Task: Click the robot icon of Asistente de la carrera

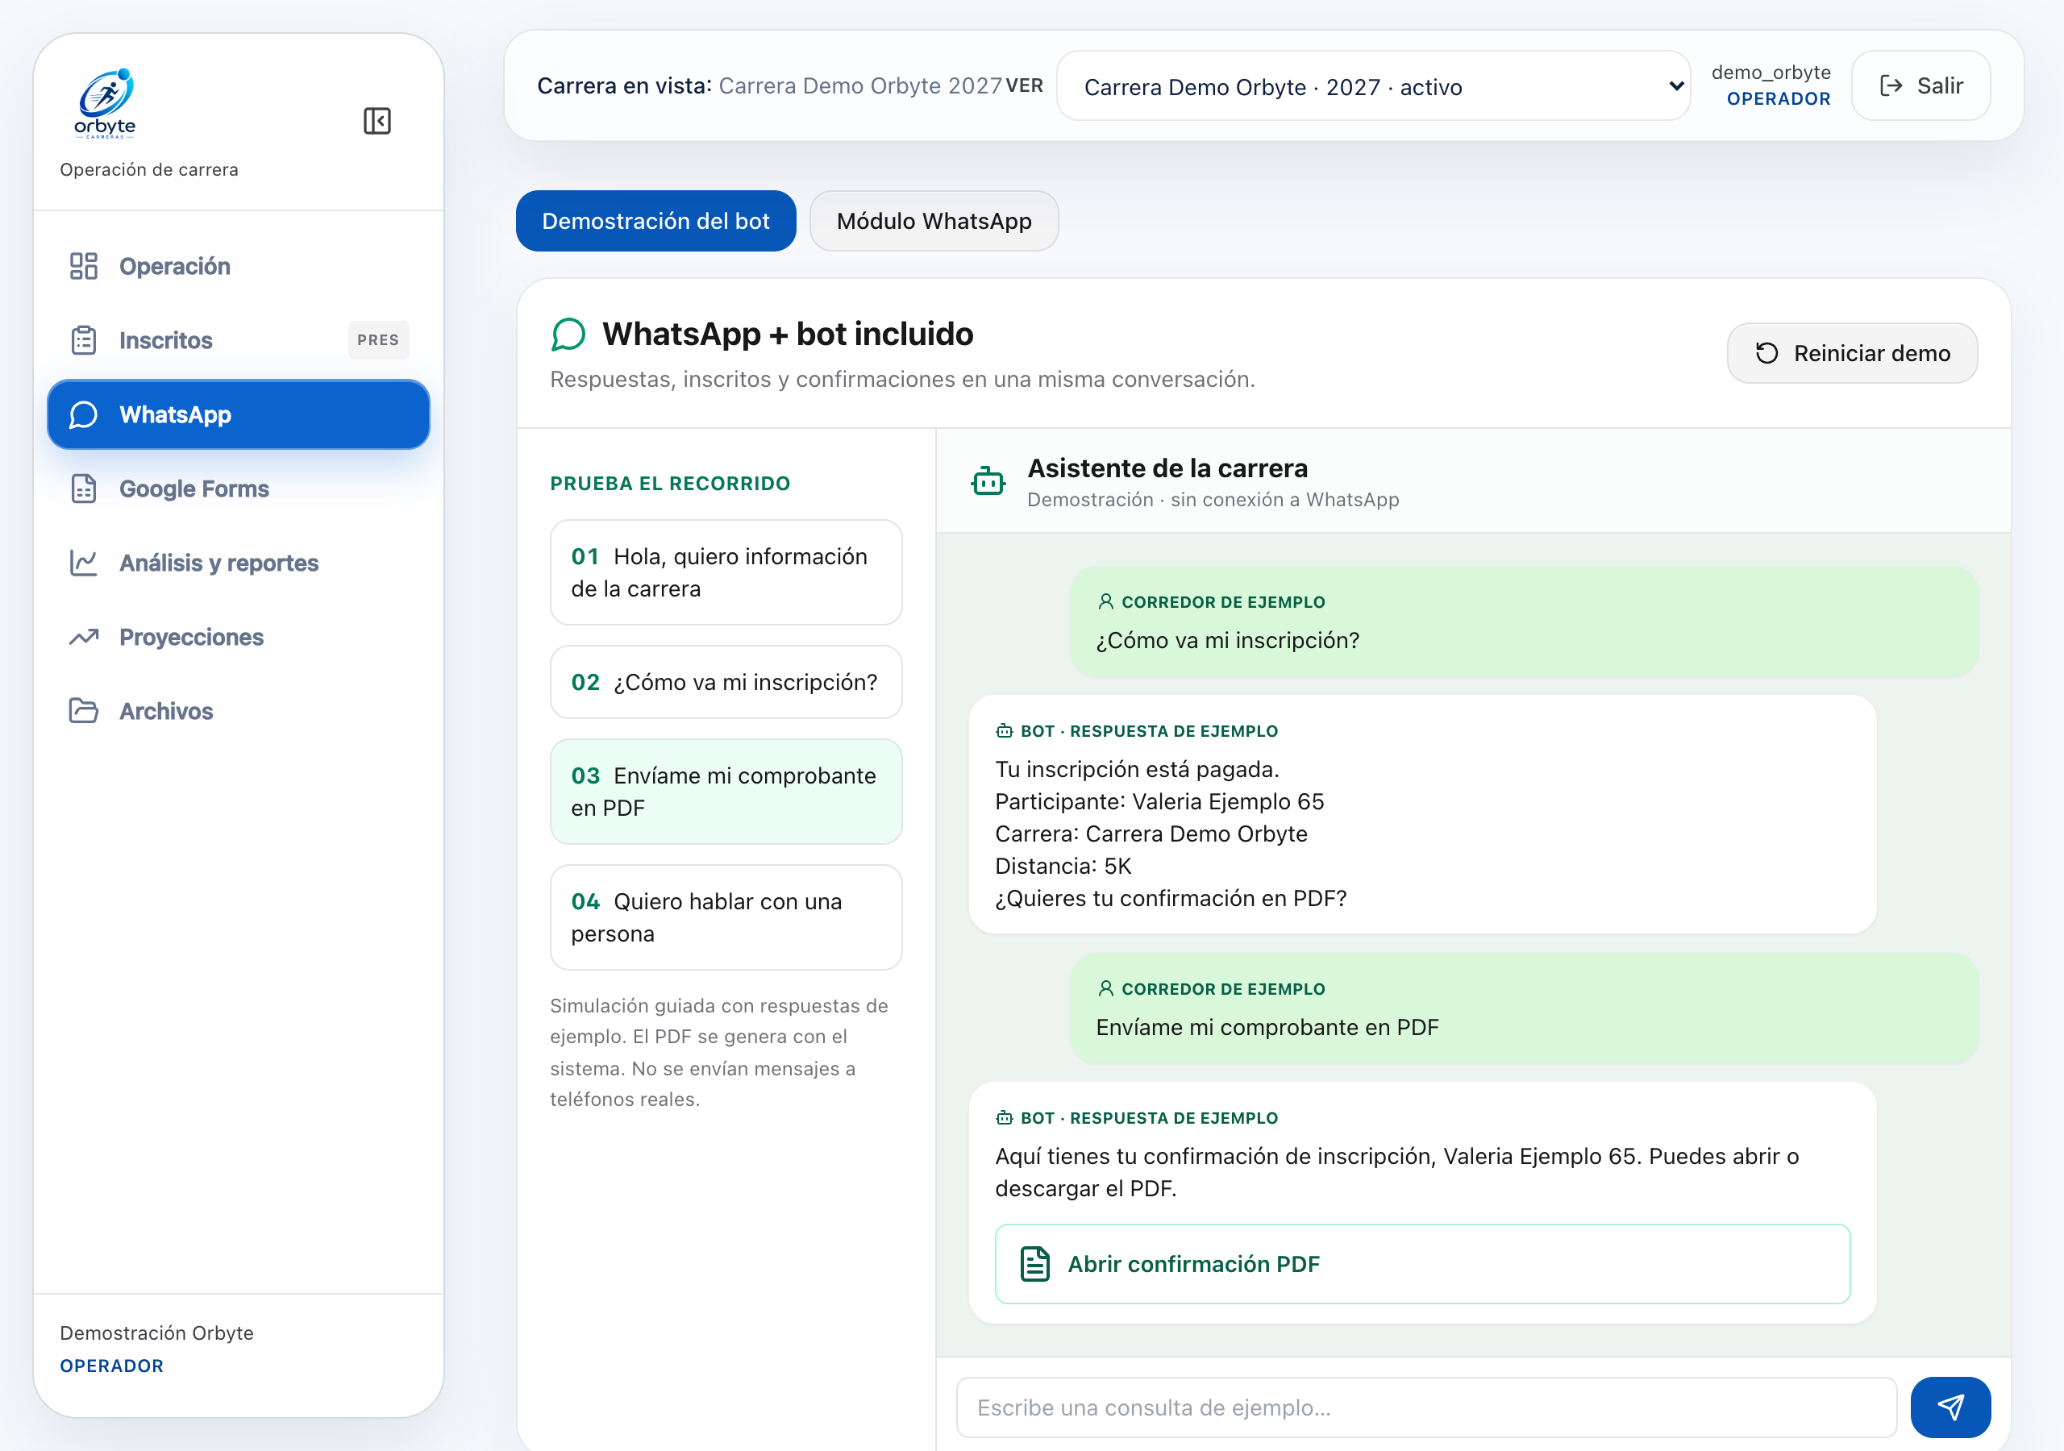Action: (x=988, y=481)
